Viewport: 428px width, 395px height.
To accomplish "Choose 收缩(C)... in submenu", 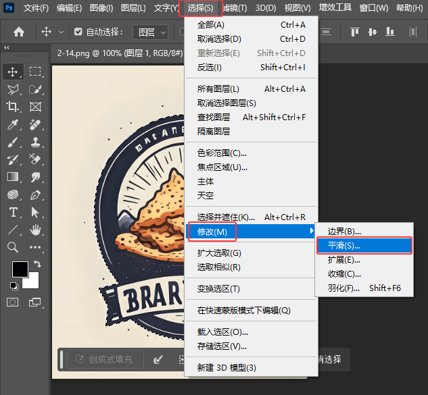I will (364, 274).
